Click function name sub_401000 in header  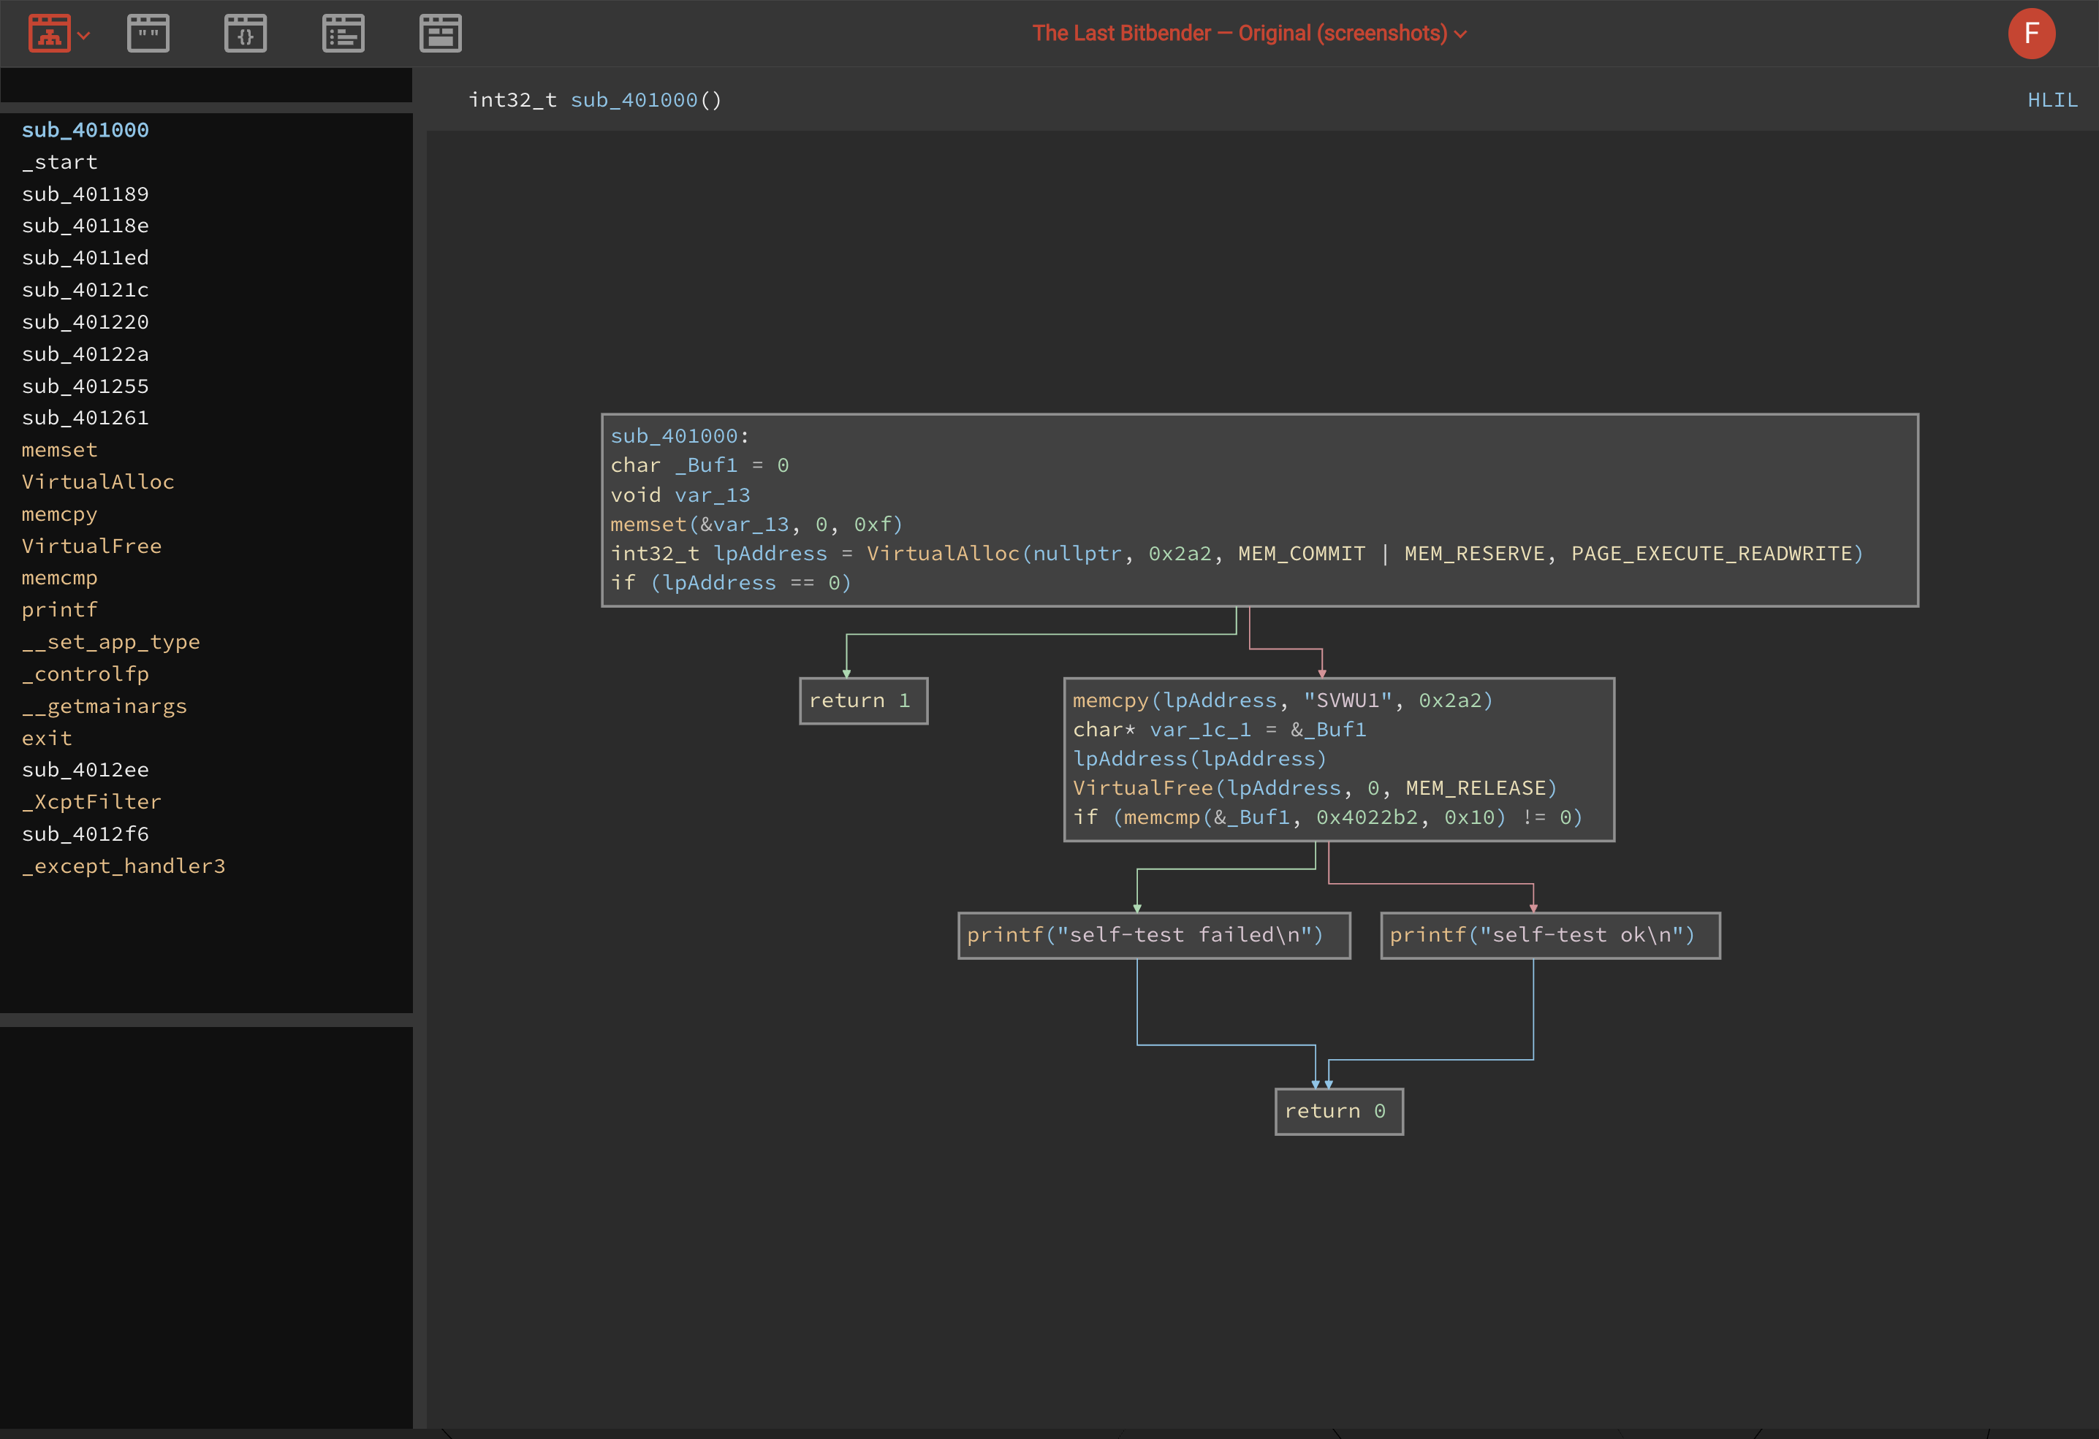click(634, 100)
